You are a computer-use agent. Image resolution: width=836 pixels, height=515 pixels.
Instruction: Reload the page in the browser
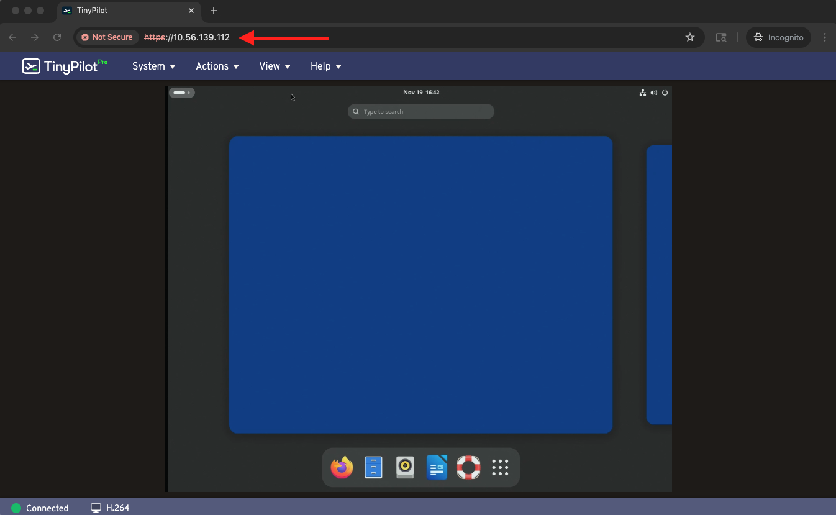(57, 37)
